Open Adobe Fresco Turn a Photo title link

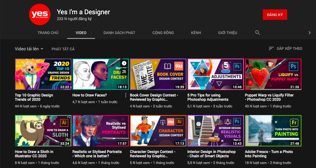pos(269,154)
